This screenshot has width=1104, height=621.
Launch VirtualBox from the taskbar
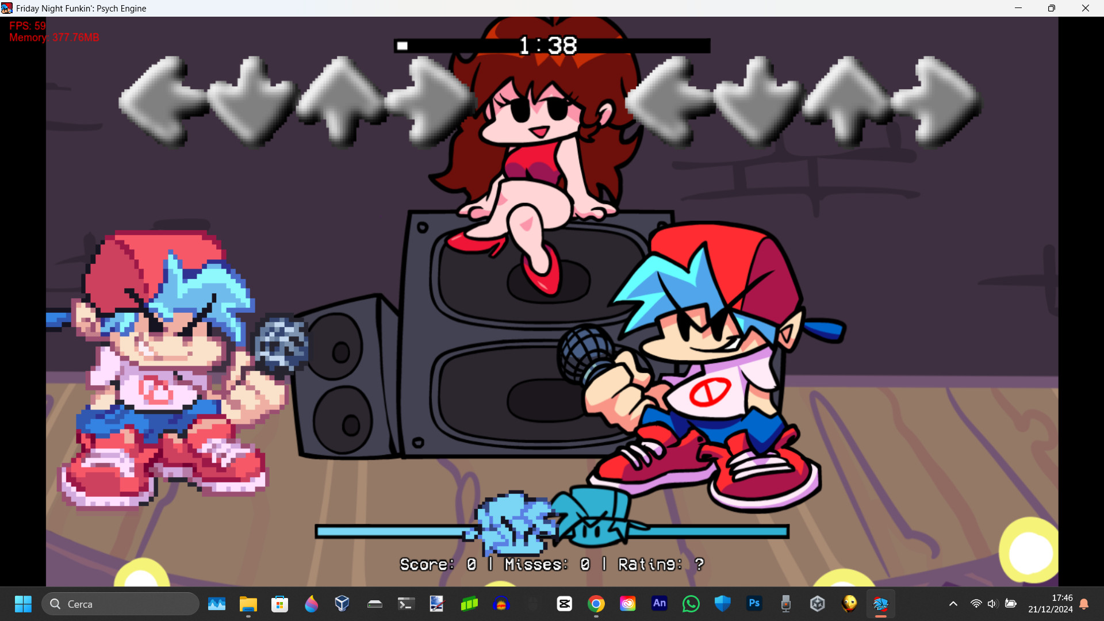(x=342, y=604)
